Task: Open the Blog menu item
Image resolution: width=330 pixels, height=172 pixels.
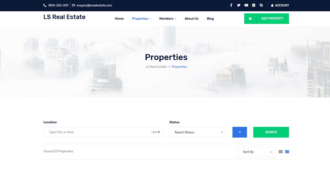Action: pyautogui.click(x=210, y=19)
